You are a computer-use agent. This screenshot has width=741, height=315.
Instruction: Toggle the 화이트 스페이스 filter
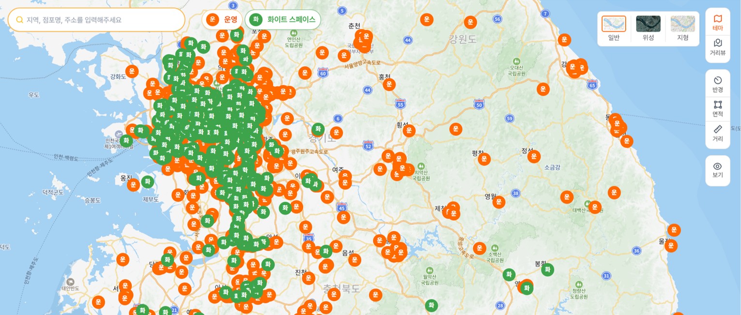click(x=283, y=20)
